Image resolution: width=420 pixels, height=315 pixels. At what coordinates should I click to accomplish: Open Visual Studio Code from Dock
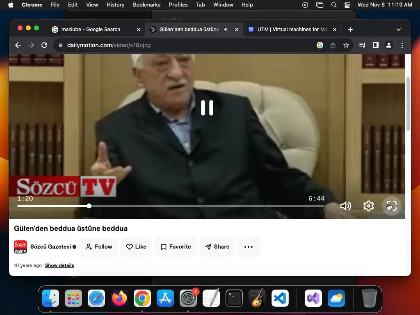tap(280, 298)
